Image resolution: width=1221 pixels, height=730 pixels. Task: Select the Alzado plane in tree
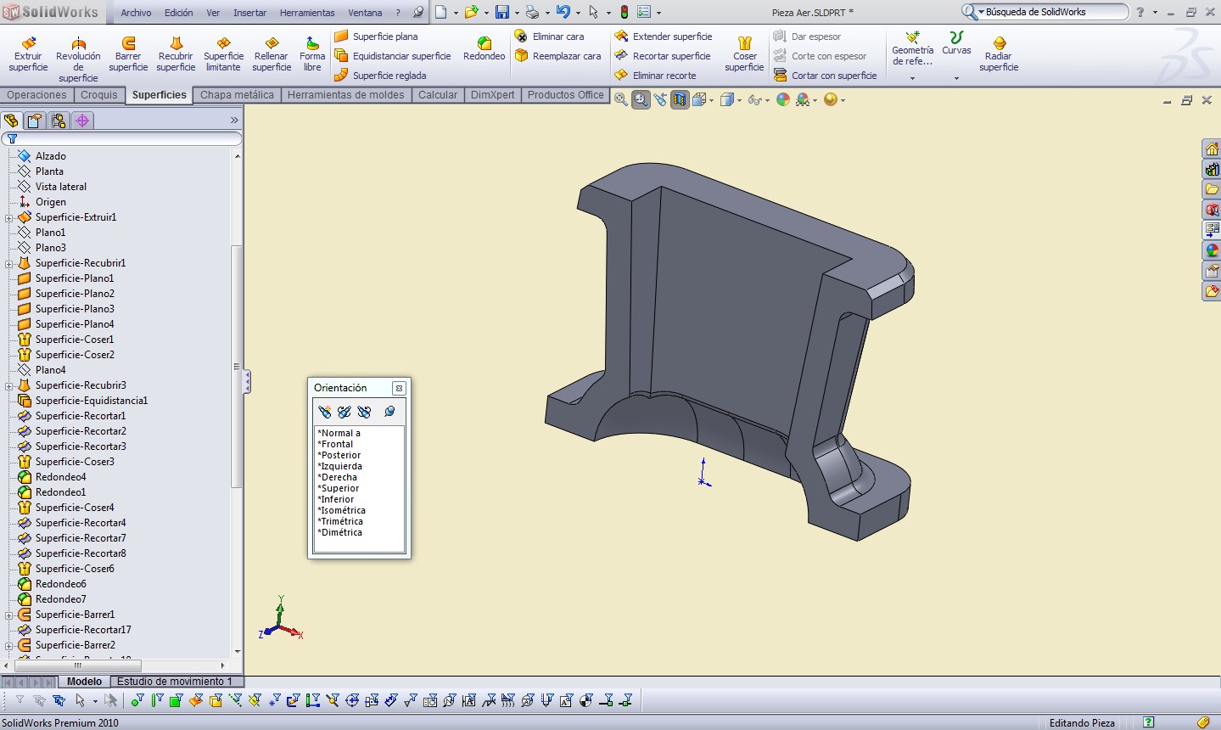click(x=51, y=156)
